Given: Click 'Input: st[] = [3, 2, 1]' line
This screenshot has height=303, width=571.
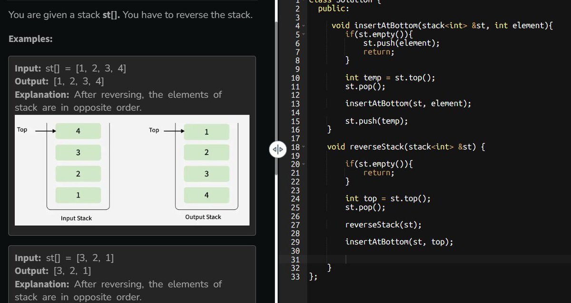Looking at the screenshot, I should (64, 258).
